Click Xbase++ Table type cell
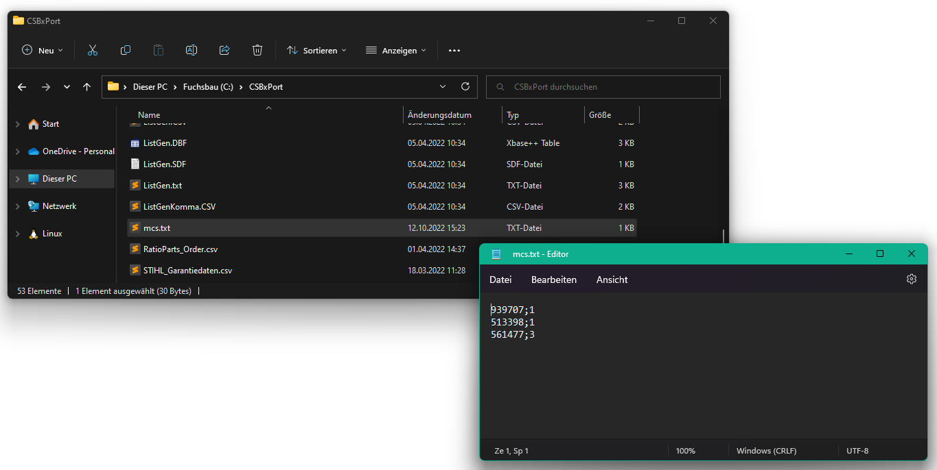This screenshot has width=937, height=470. click(x=533, y=143)
